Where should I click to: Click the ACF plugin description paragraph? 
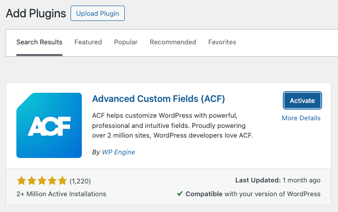tap(172, 125)
